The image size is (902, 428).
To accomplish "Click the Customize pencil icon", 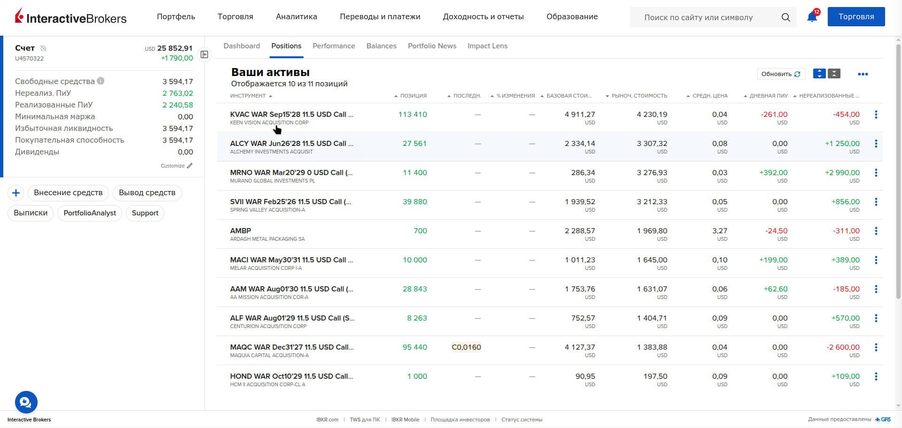I will tap(190, 166).
